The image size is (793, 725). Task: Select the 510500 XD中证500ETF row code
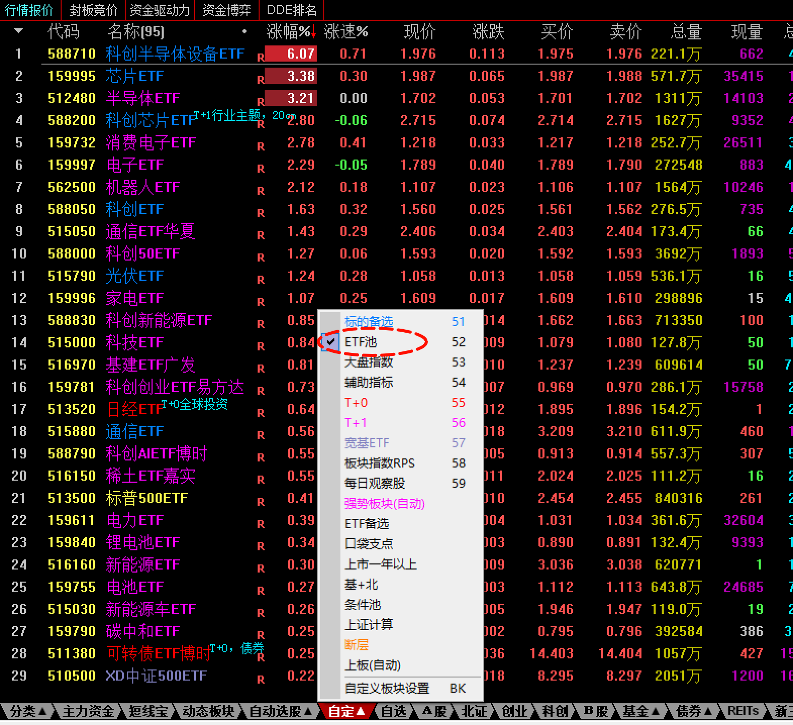click(x=71, y=676)
